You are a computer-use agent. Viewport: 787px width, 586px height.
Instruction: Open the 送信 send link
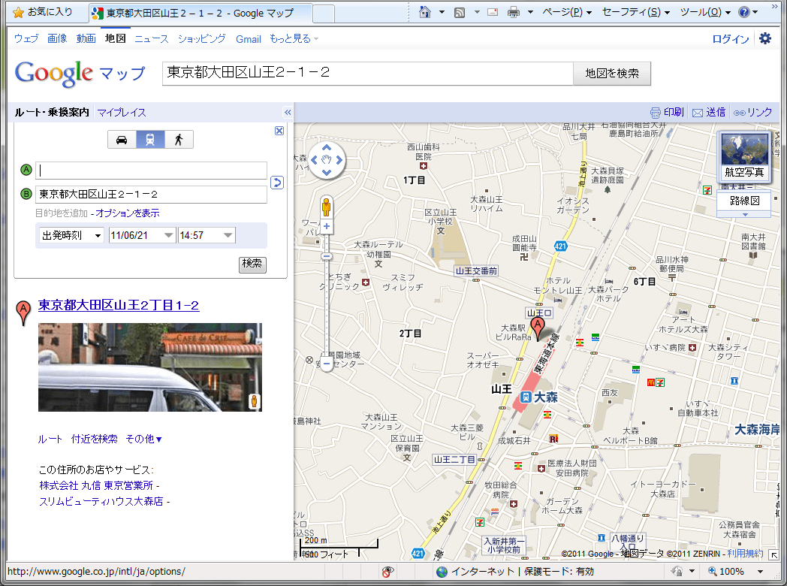709,112
